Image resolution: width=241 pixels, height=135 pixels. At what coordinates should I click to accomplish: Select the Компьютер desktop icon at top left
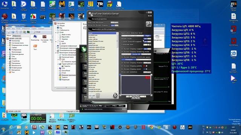pyautogui.click(x=5, y=5)
